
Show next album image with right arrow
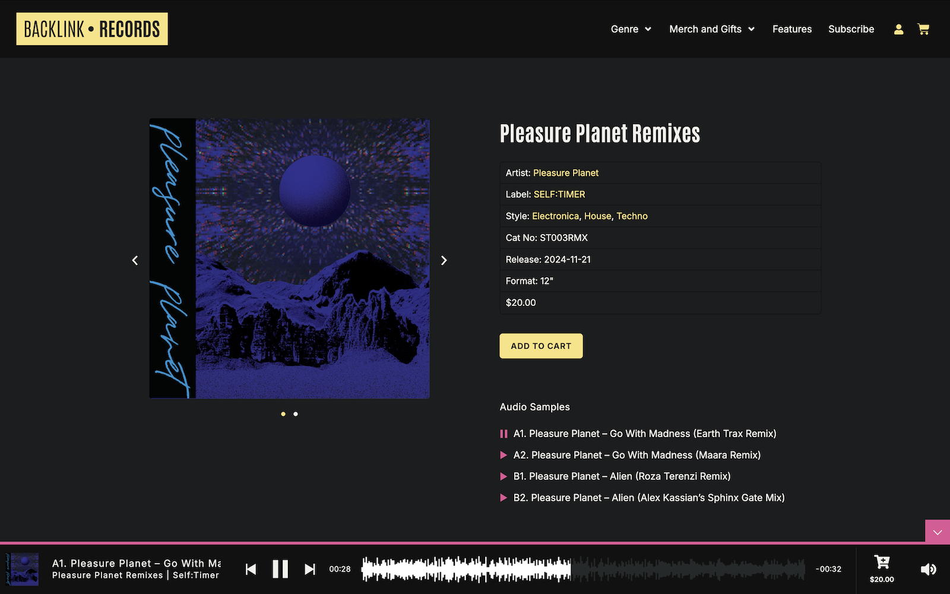[444, 260]
